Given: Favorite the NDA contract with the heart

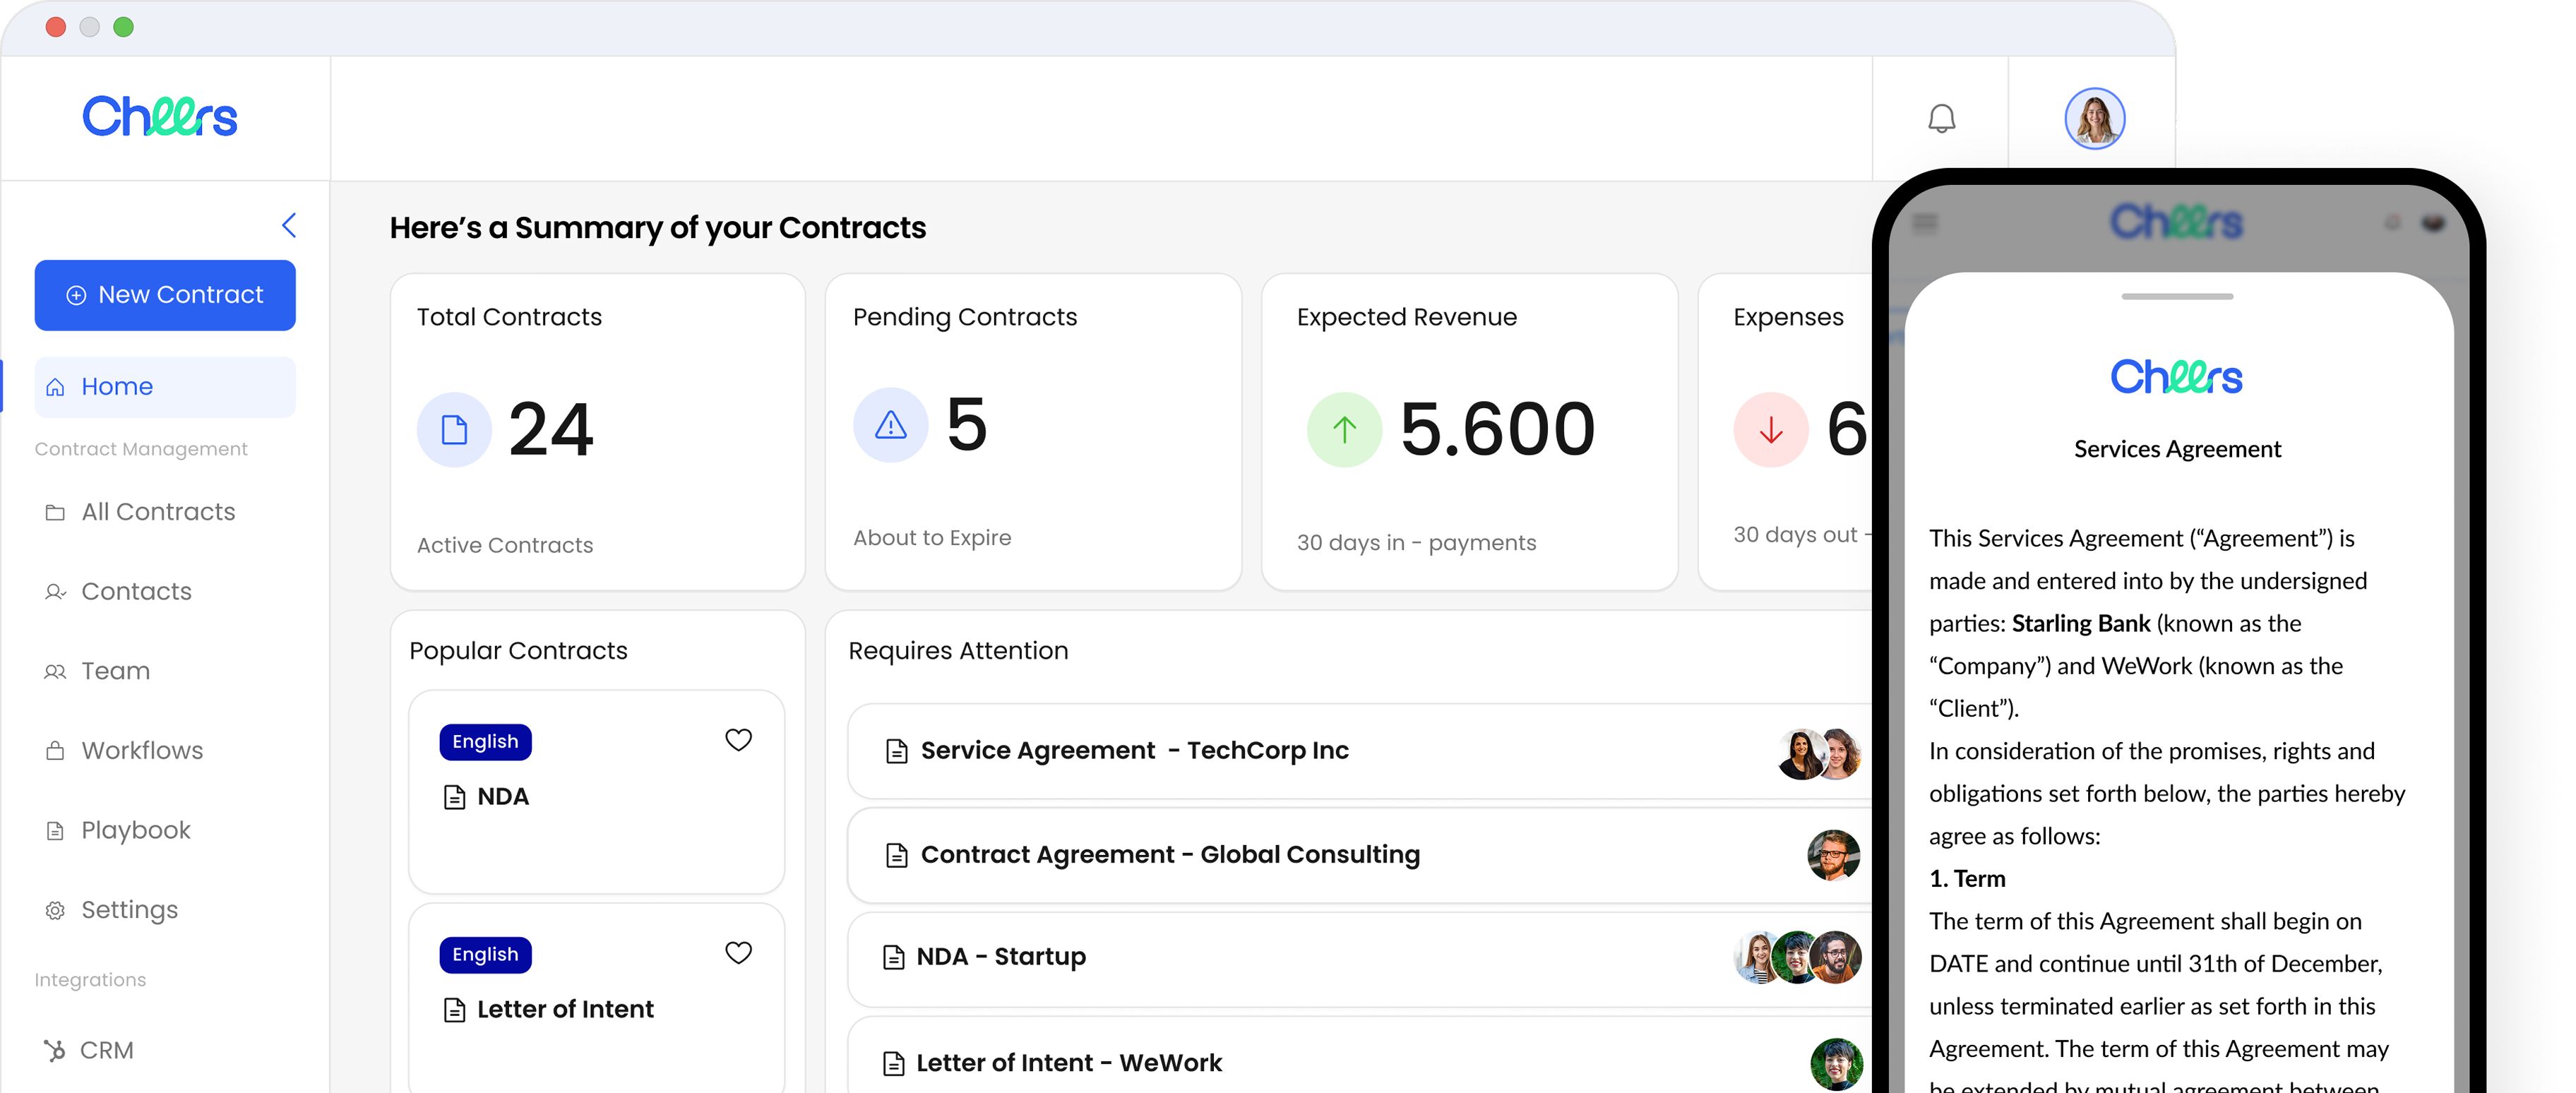Looking at the screenshot, I should [x=738, y=740].
